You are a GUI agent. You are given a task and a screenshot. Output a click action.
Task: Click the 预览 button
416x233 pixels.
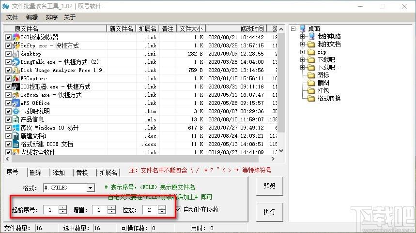coord(270,186)
